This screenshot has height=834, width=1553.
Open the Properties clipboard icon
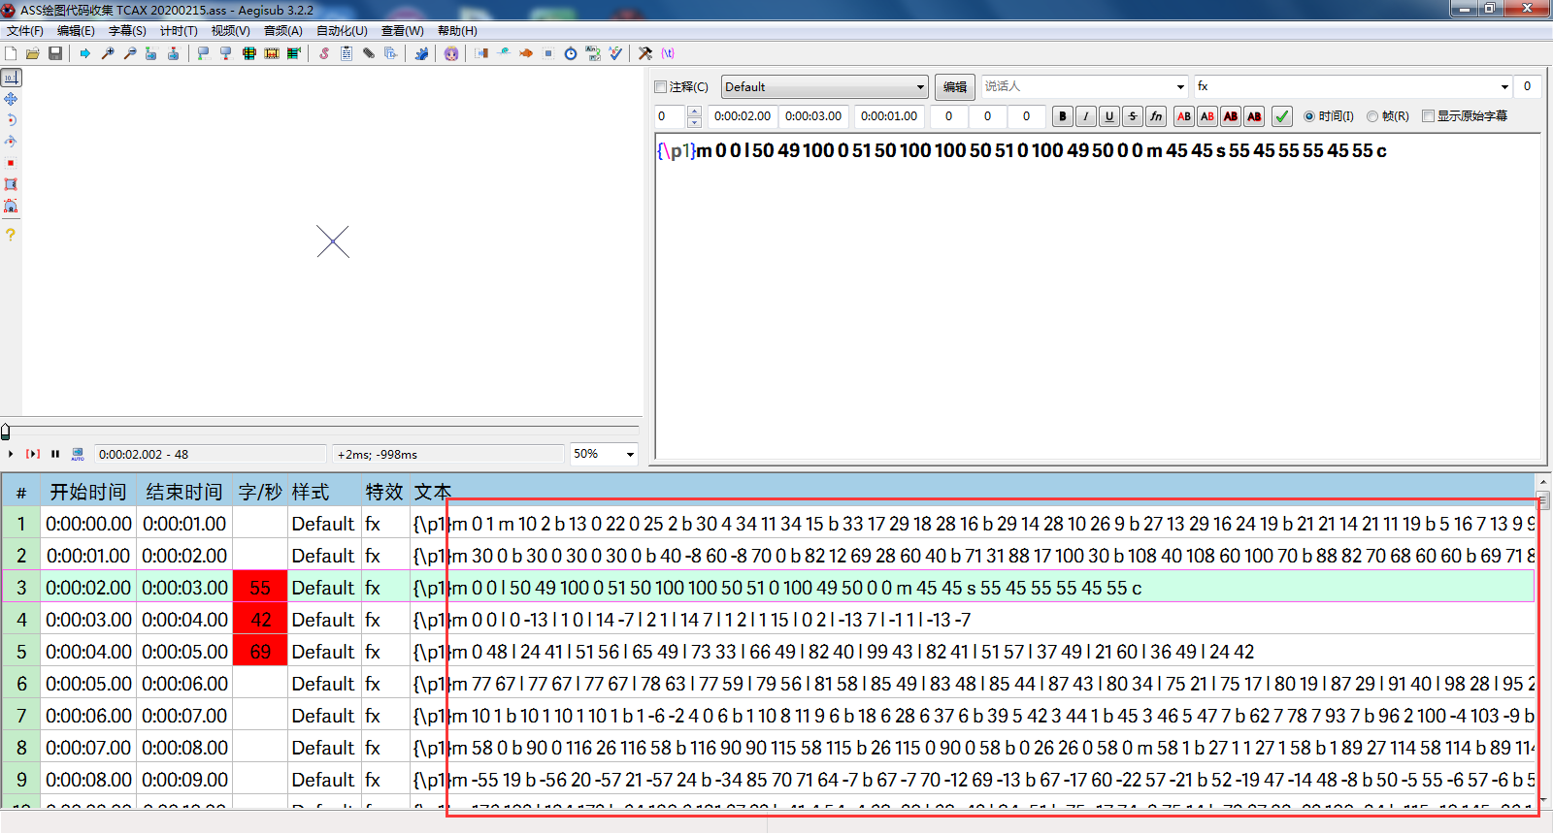[347, 53]
